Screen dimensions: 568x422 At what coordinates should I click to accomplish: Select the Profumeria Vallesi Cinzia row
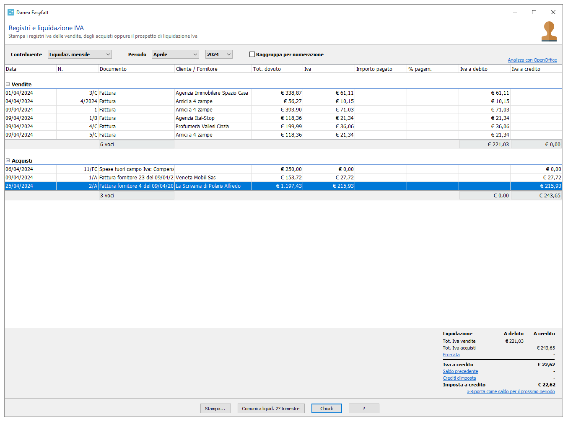(283, 127)
